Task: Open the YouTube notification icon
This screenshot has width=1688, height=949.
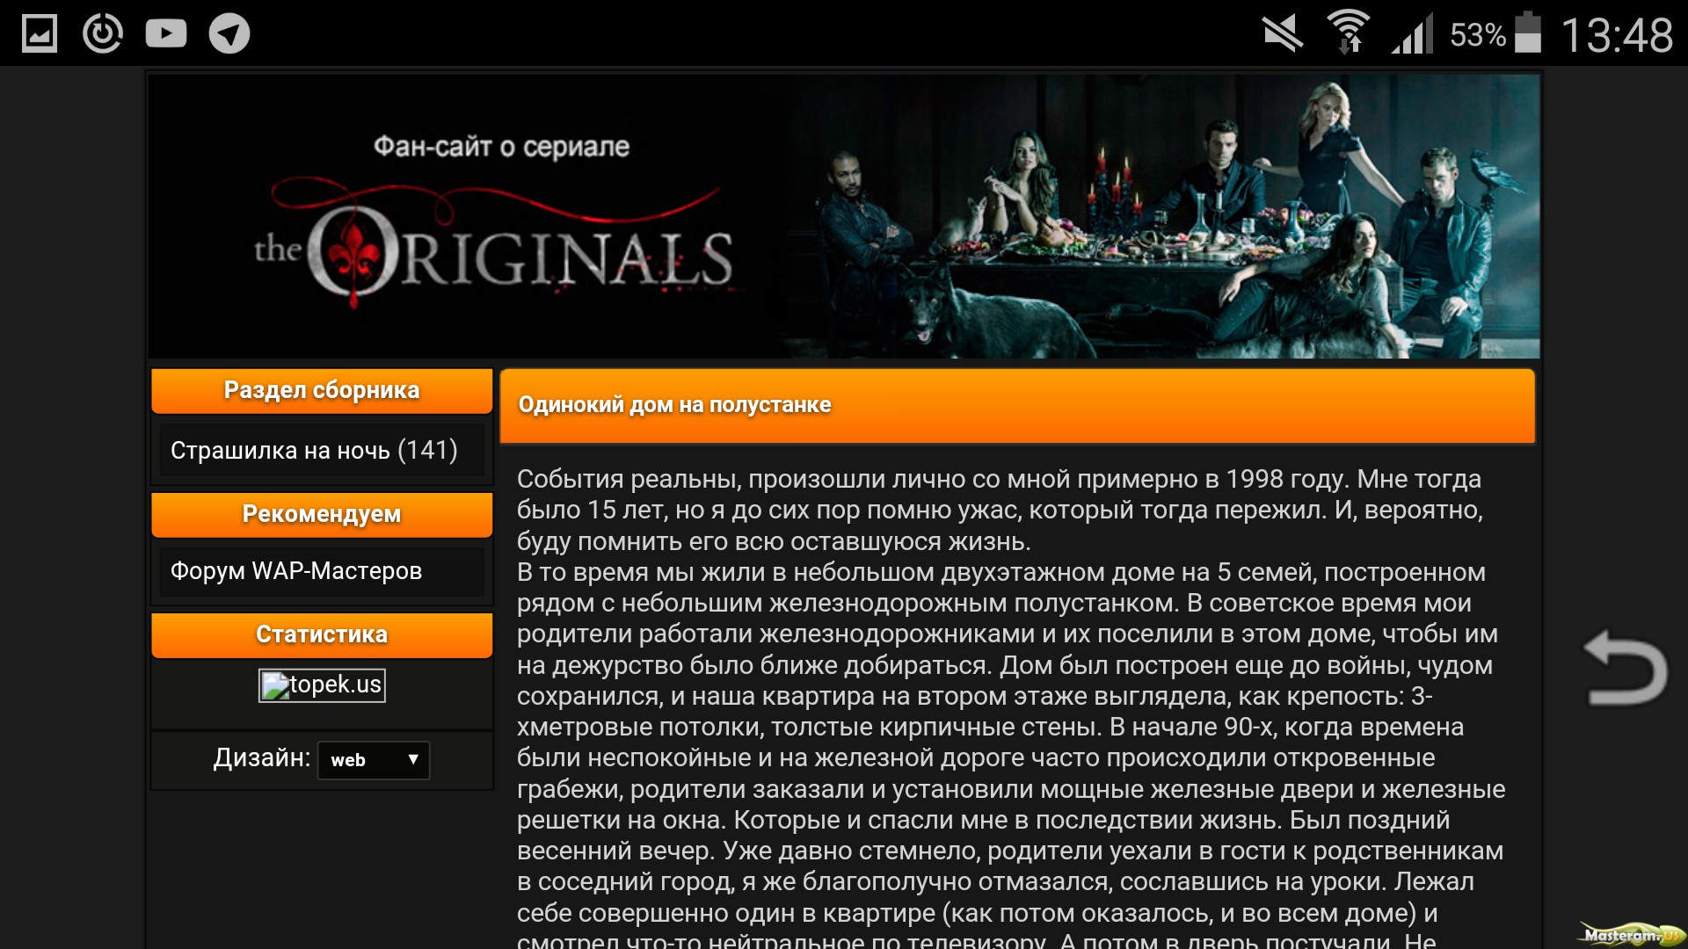Action: [166, 33]
